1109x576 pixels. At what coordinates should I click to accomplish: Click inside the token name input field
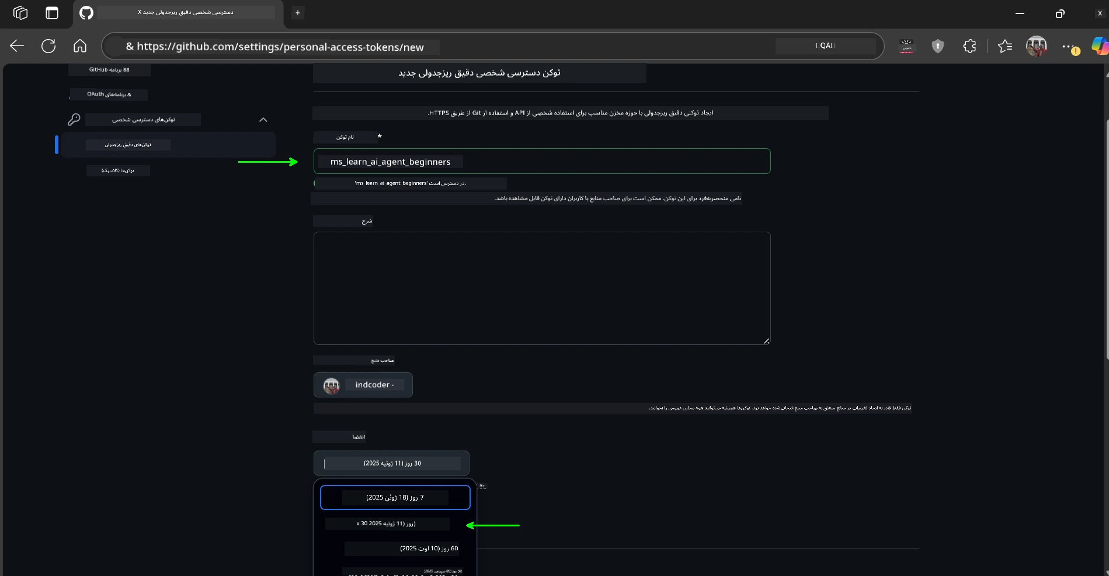542,161
